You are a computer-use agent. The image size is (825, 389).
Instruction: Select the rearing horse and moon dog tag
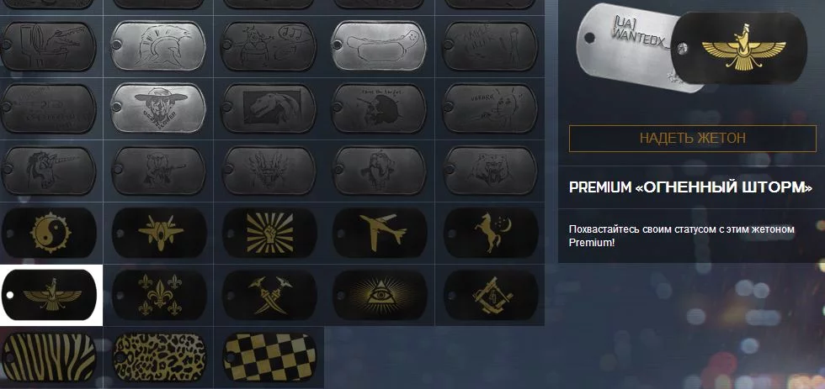click(x=490, y=233)
